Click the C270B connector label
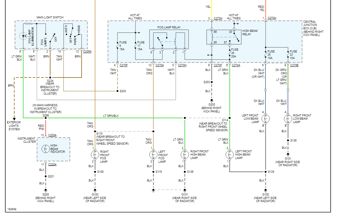 (x=294, y=65)
